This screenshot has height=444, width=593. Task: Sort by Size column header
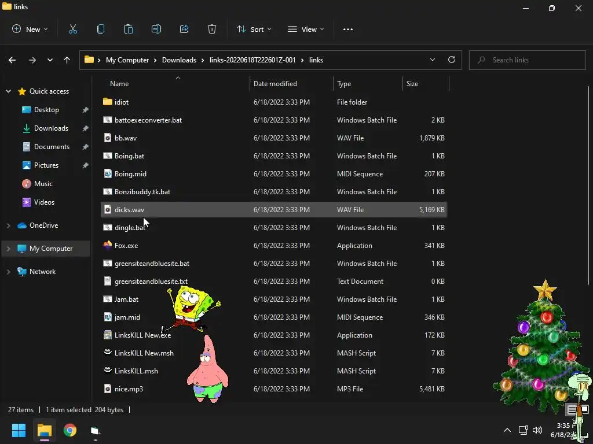(412, 84)
